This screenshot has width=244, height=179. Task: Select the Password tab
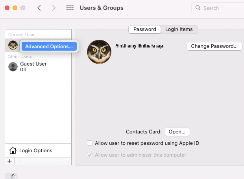(x=145, y=29)
